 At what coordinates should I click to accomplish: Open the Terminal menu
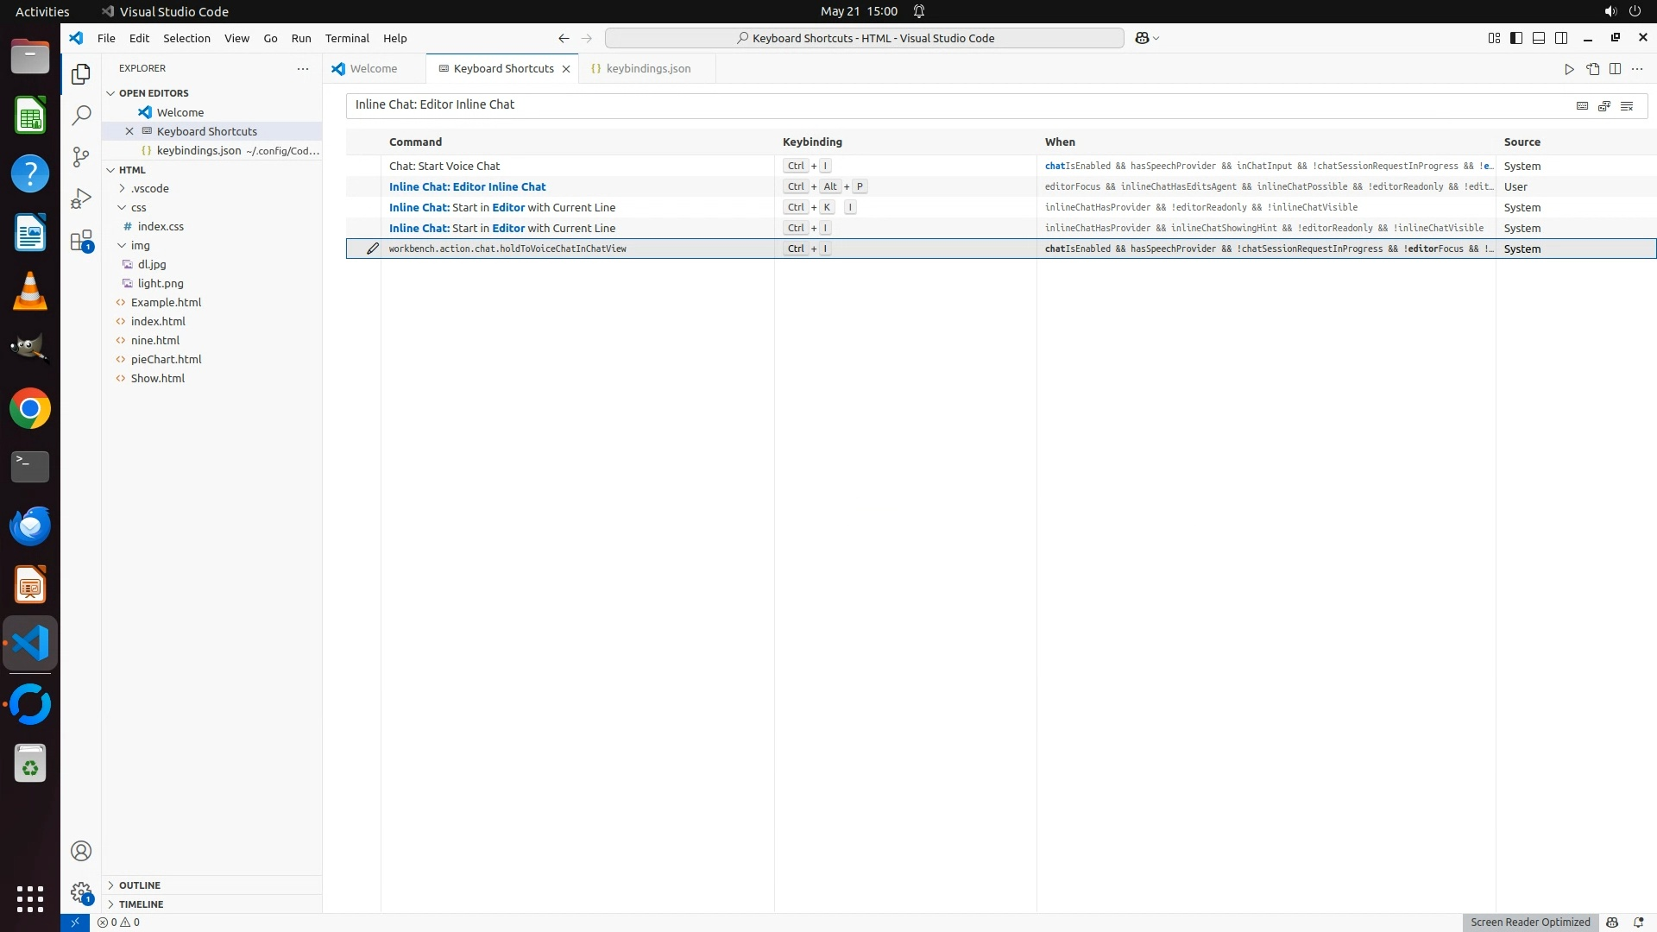[347, 38]
